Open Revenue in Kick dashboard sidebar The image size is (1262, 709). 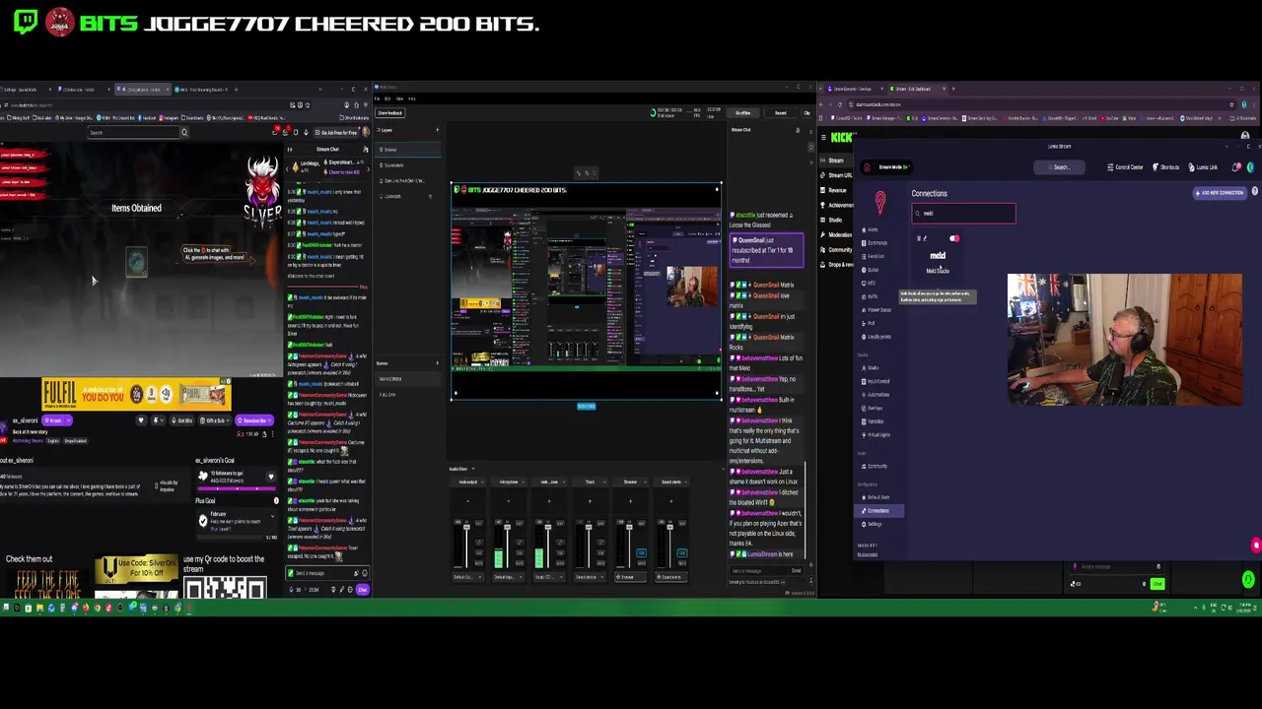pos(834,190)
